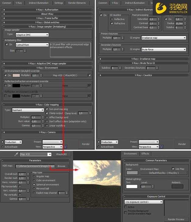
Task: Enable Linear workflow checkbox
Action: tap(47, 125)
